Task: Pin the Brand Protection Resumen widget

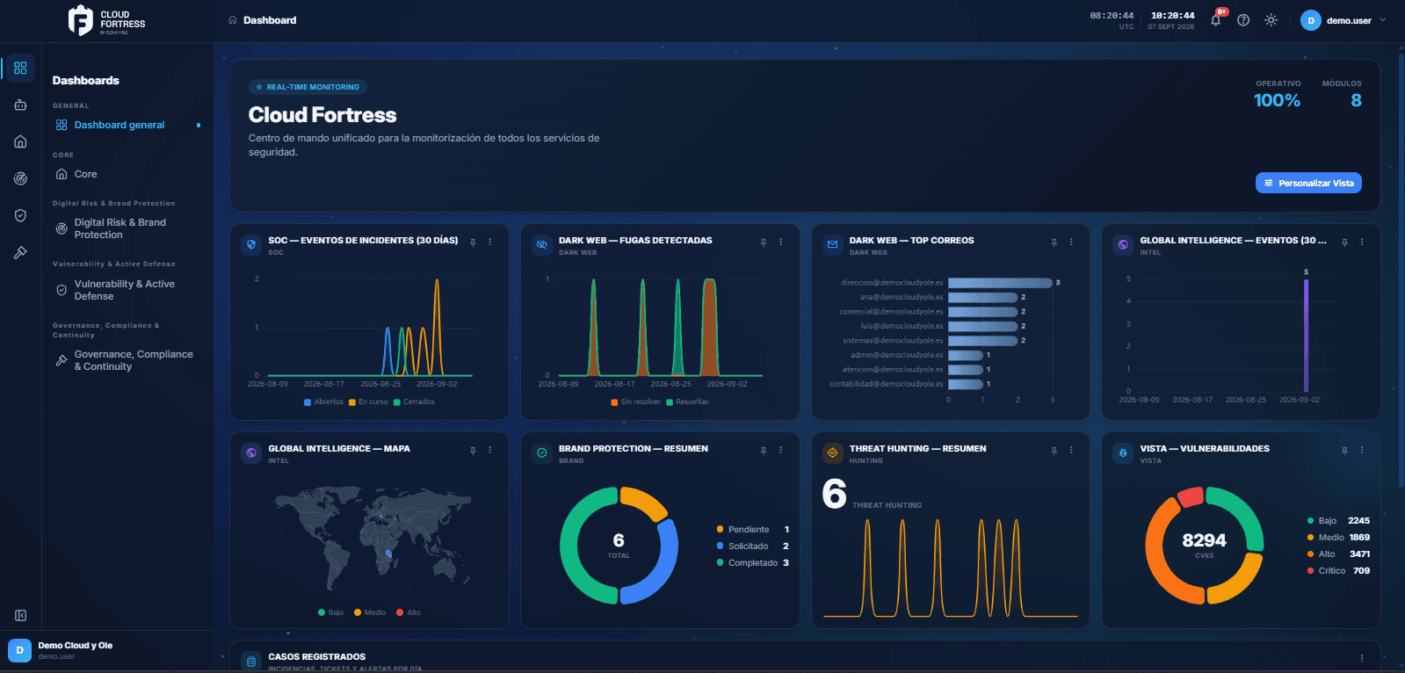Action: [x=764, y=451]
